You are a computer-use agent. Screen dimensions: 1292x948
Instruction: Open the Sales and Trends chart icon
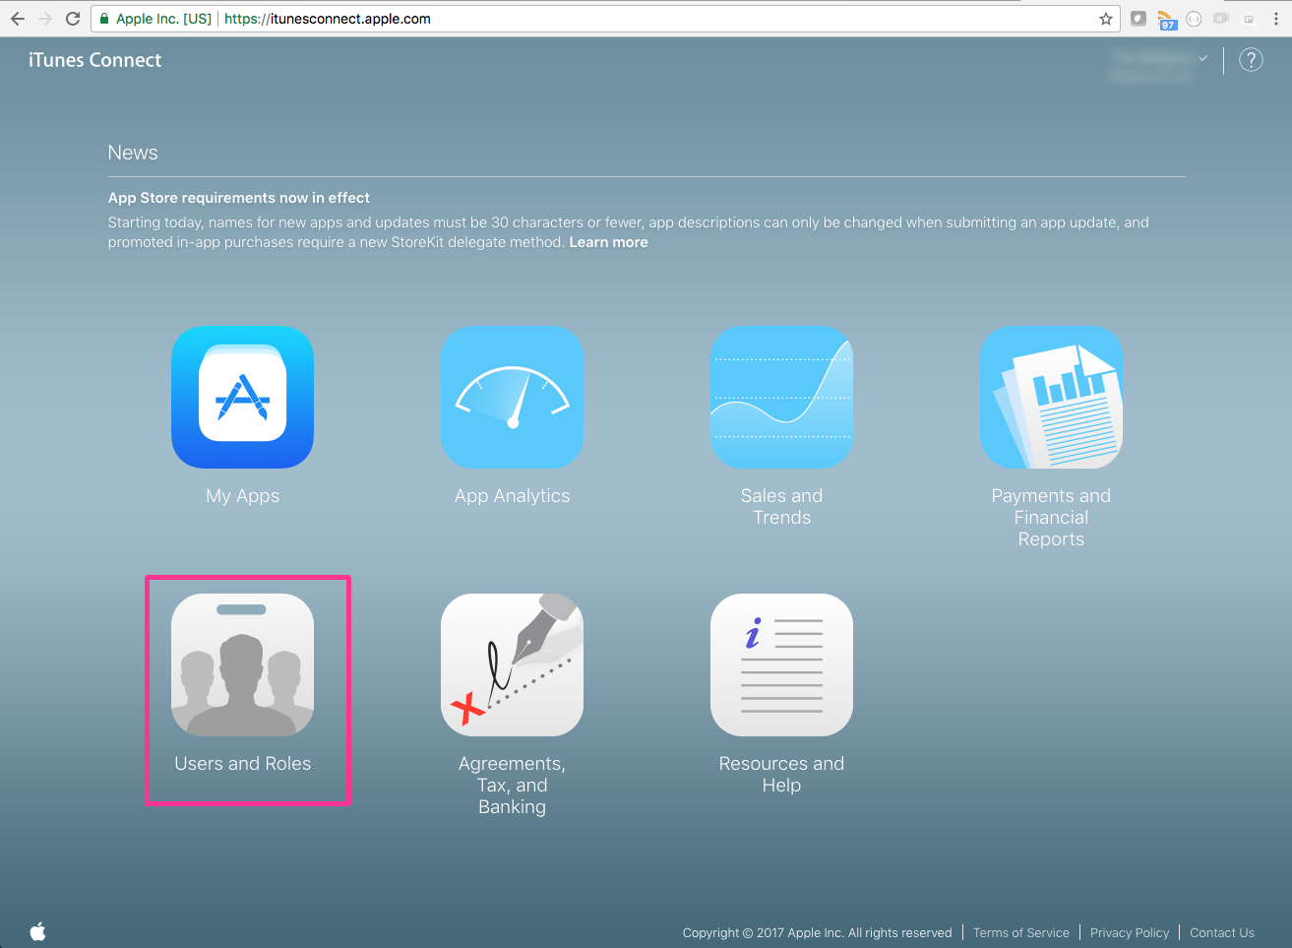[781, 397]
